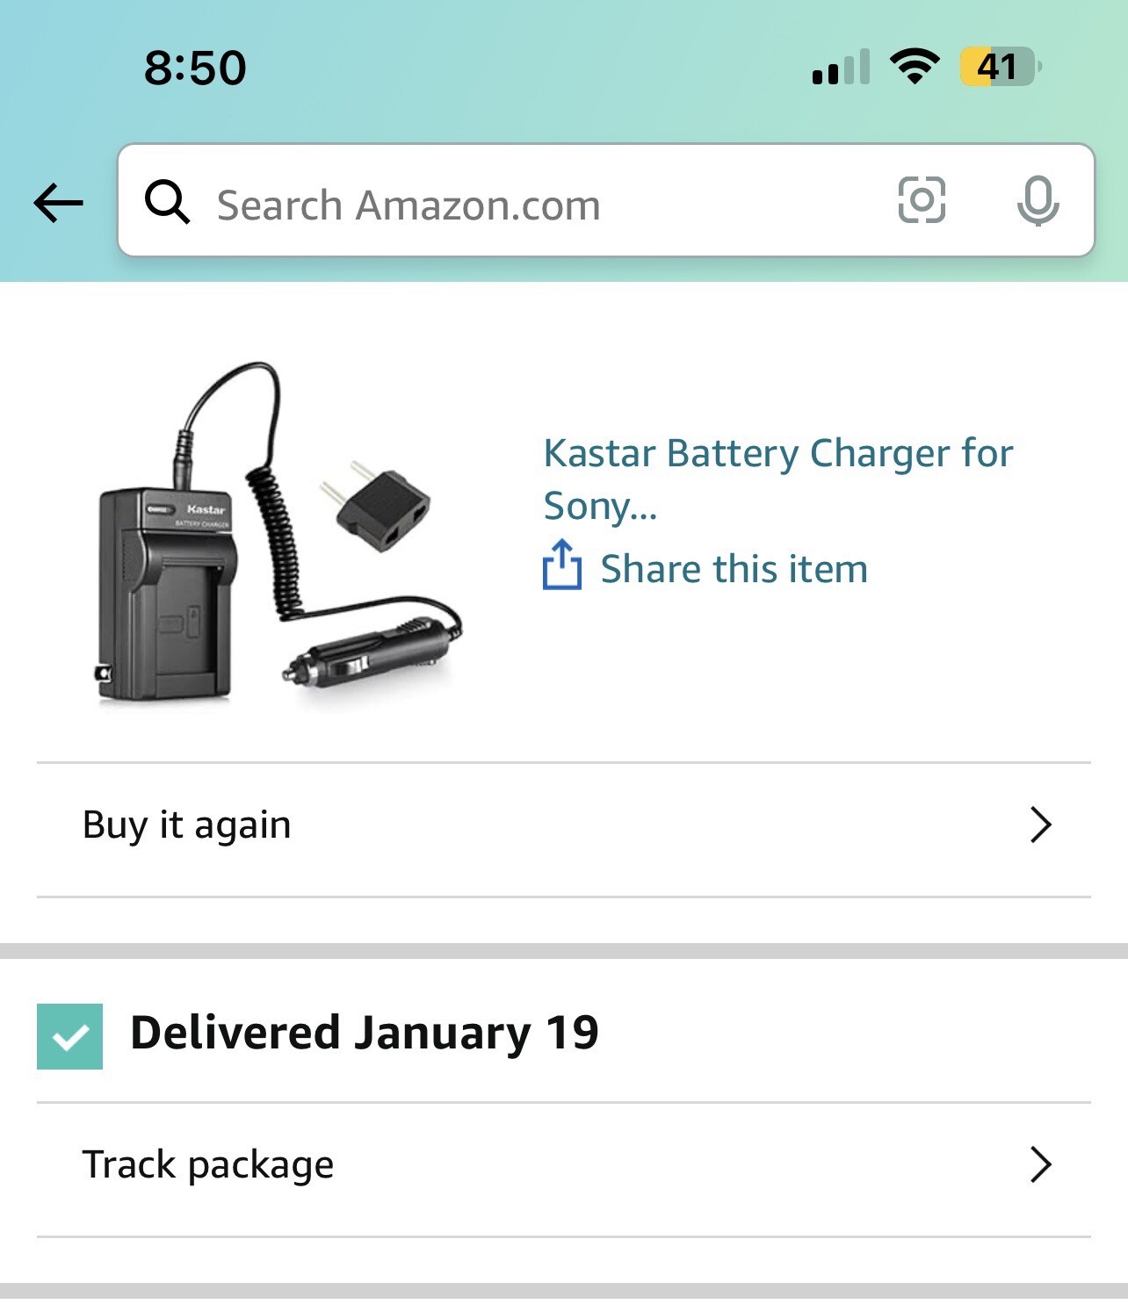Tap the plug adapter in product photo
This screenshot has height=1304, width=1128.
(378, 505)
